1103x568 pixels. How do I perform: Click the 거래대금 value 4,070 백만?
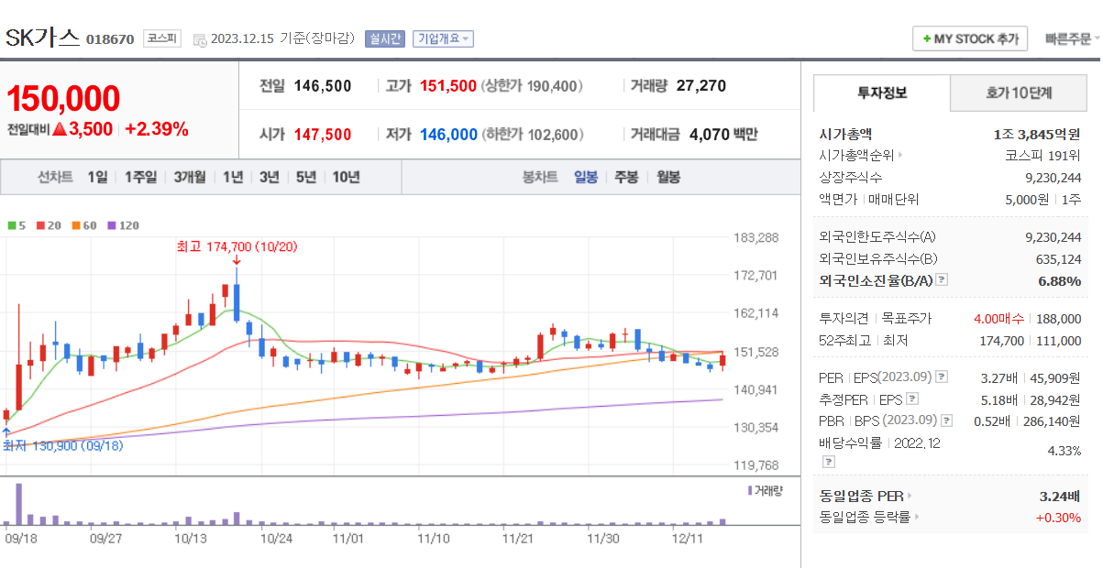723,135
